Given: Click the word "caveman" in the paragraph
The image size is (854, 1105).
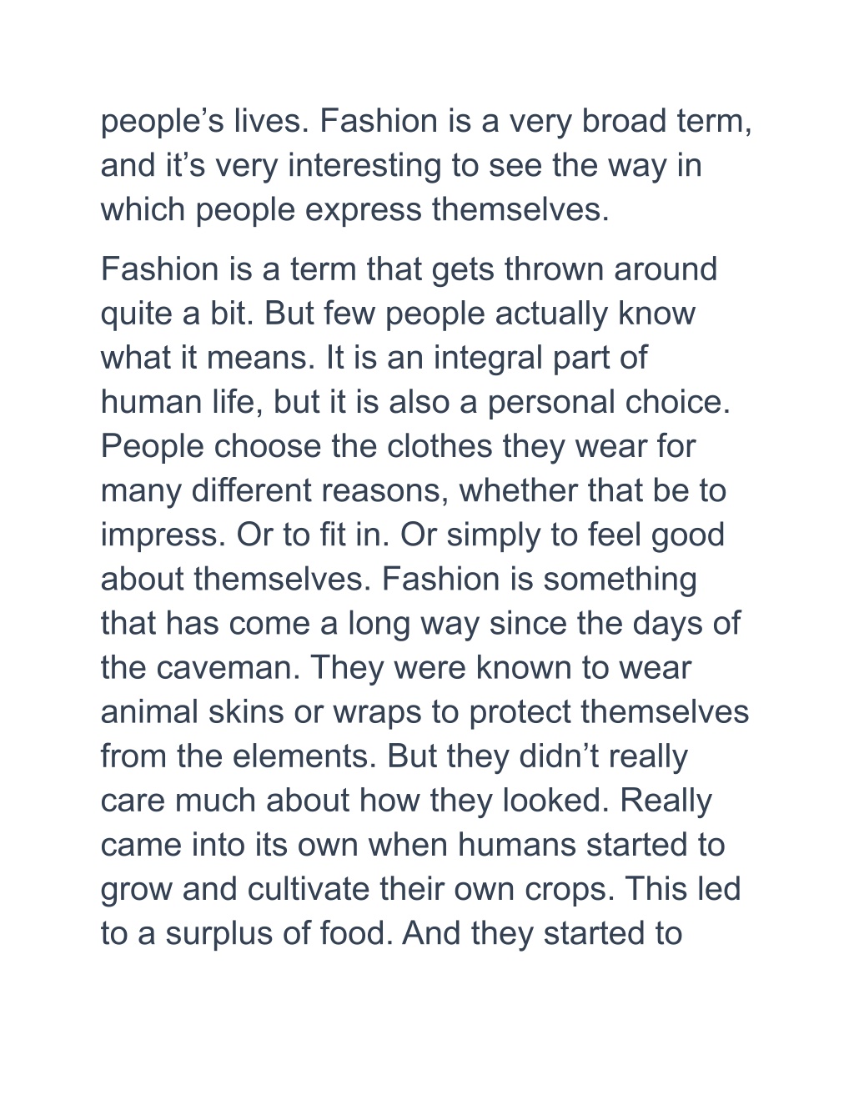Looking at the screenshot, I should (x=226, y=668).
